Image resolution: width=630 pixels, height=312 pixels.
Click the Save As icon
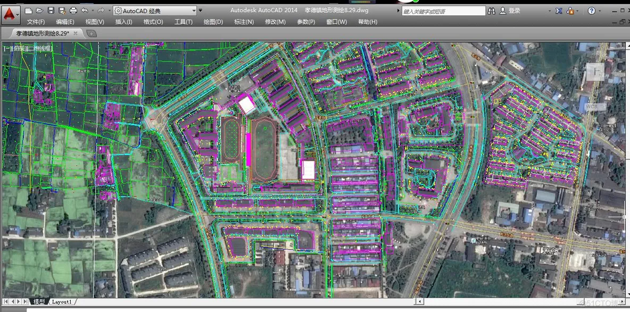[x=62, y=11]
